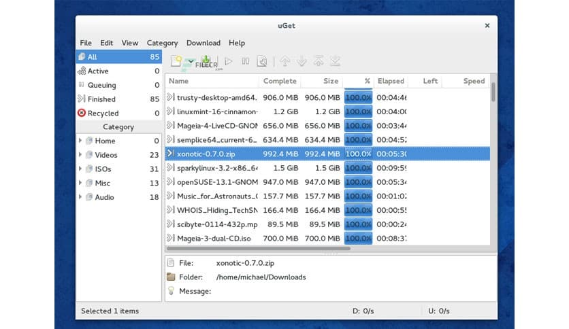
Task: Select the sparkylinux-3.2-x86_64 download row
Action: click(327, 168)
